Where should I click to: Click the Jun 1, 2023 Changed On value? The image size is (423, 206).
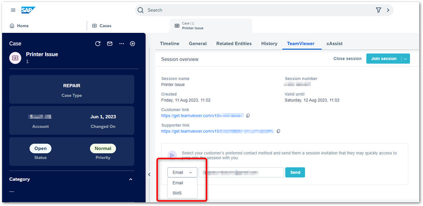[103, 117]
